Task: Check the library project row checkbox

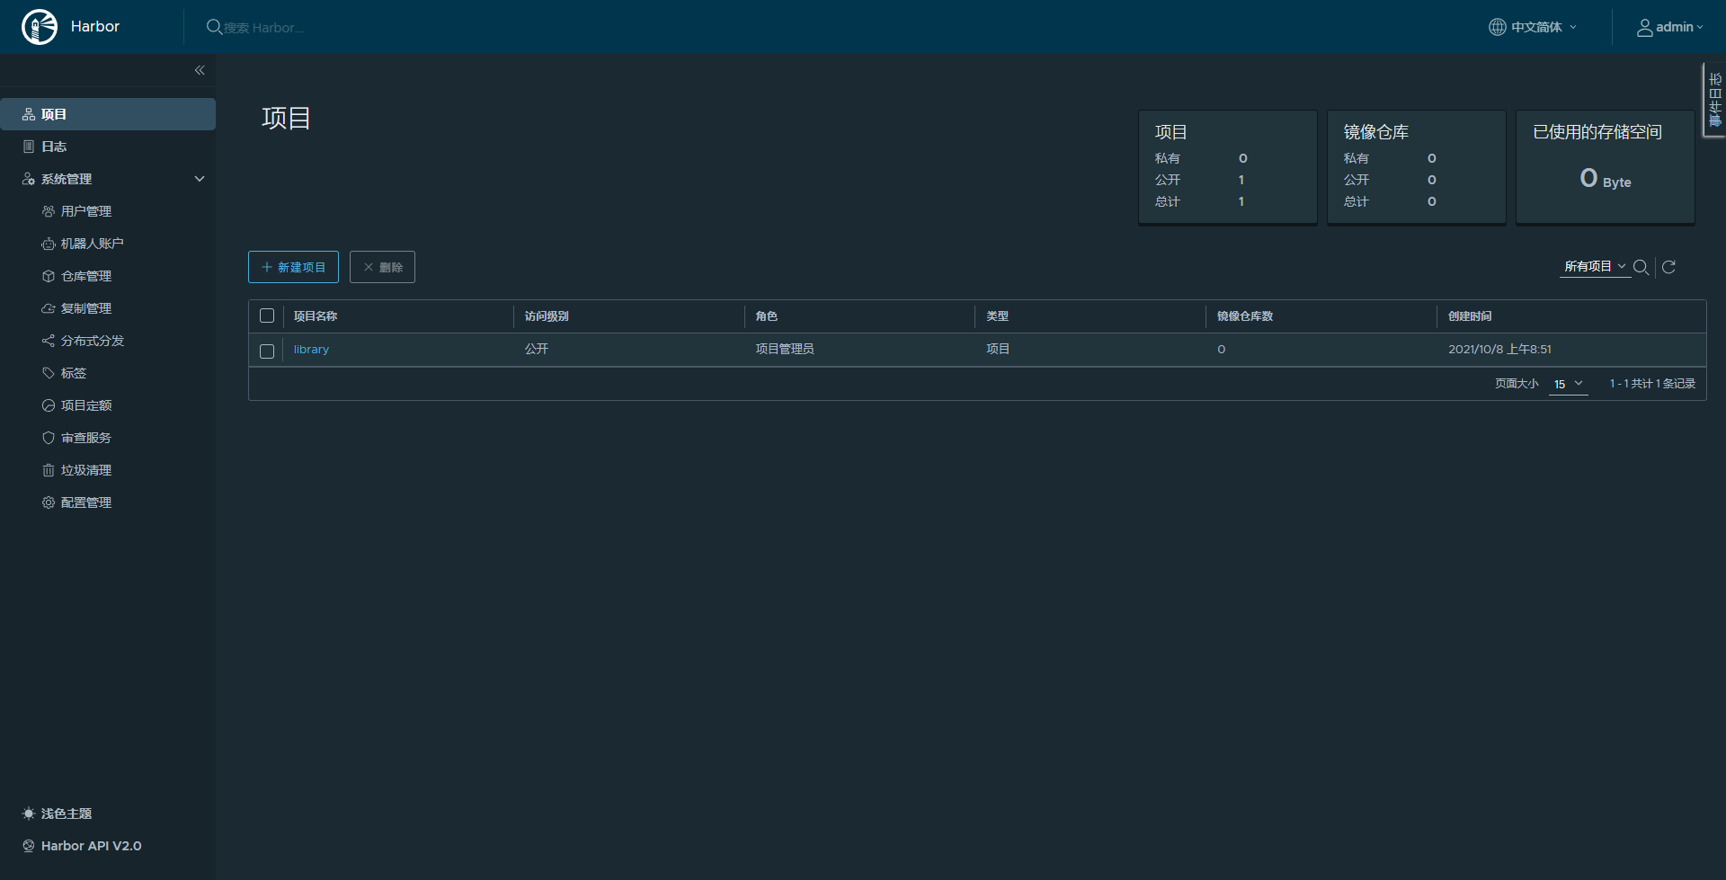Action: (x=267, y=351)
